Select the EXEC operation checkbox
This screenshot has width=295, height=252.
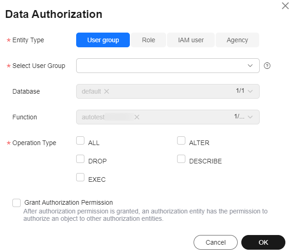click(80, 177)
